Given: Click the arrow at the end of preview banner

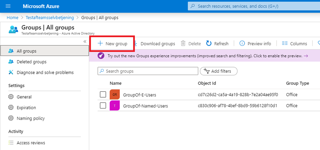Looking at the screenshot, I should pyautogui.click(x=306, y=56).
